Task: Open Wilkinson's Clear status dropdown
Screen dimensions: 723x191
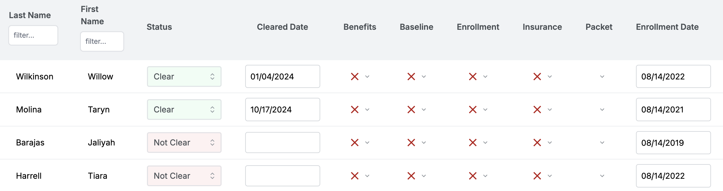Action: click(x=184, y=77)
